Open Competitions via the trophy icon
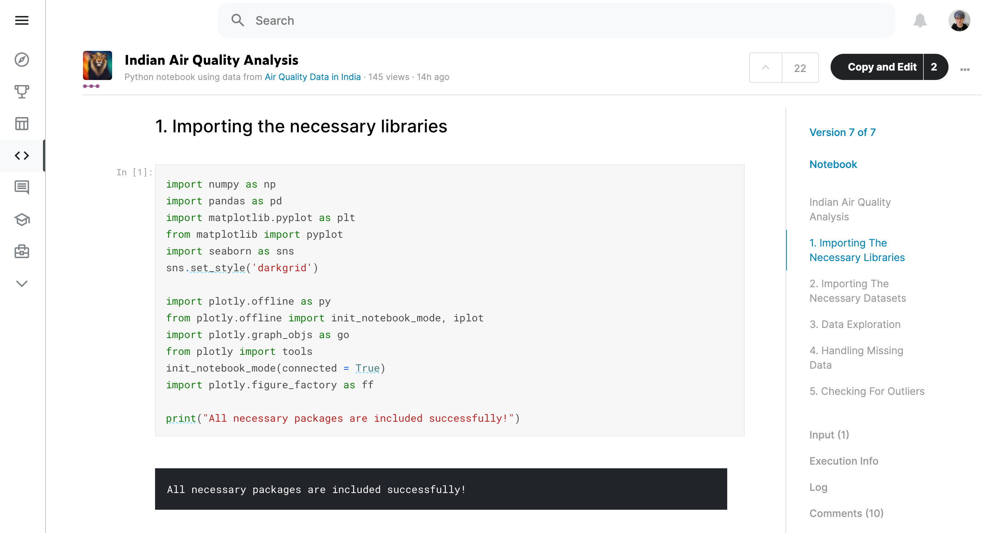Image resolution: width=982 pixels, height=533 pixels. click(x=22, y=91)
